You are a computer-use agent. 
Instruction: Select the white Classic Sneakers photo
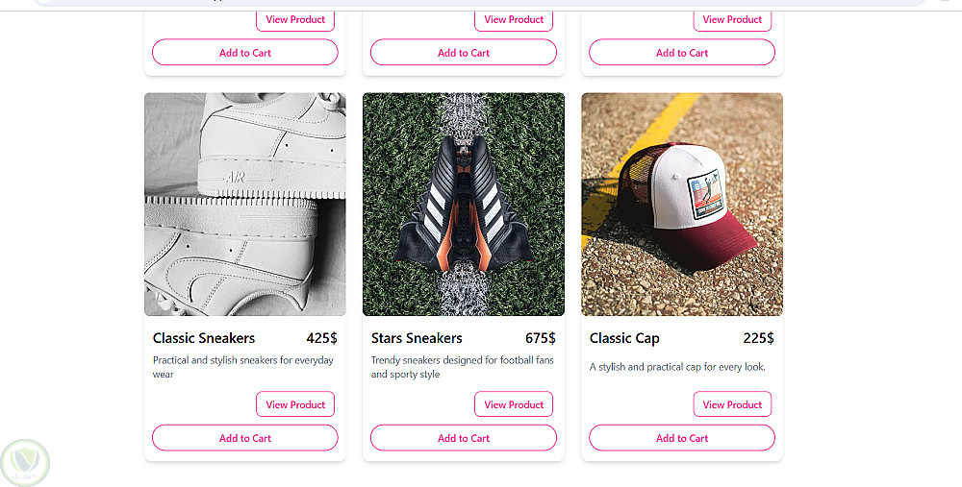click(x=244, y=204)
